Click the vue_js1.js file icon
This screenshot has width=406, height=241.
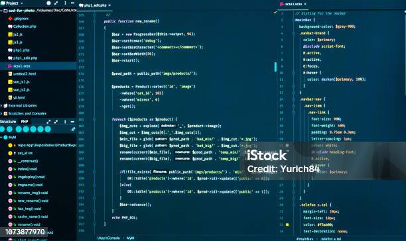click(10, 82)
